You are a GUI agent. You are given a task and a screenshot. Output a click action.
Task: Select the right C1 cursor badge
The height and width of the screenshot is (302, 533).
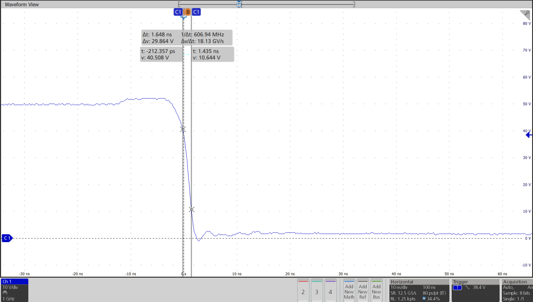pyautogui.click(x=197, y=12)
